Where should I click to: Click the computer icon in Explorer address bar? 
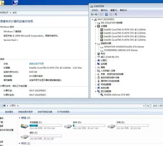[x=4, y=106]
